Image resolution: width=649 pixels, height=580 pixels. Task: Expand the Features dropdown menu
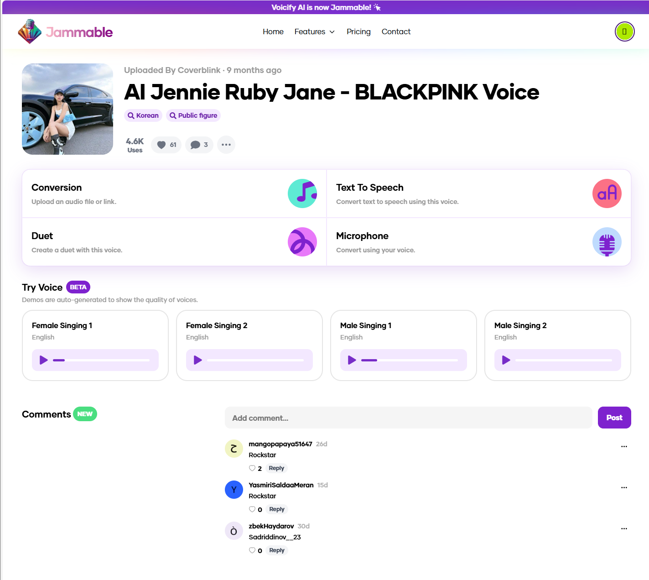click(315, 31)
